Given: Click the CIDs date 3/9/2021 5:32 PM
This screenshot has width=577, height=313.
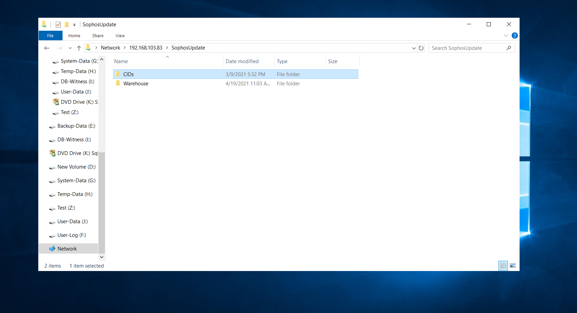Looking at the screenshot, I should click(245, 74).
